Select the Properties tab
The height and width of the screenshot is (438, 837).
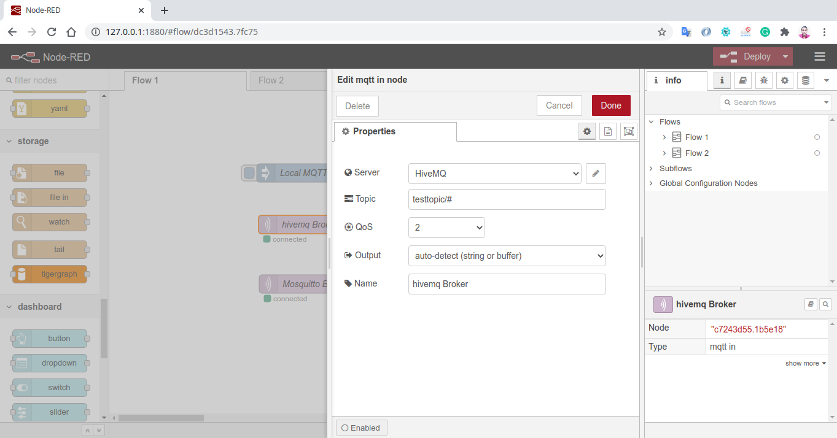click(395, 131)
